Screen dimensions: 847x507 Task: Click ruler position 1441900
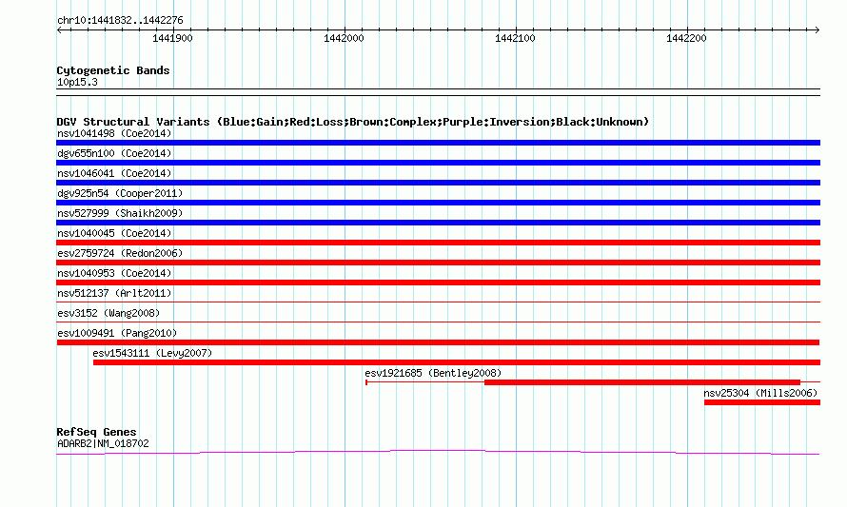pyautogui.click(x=172, y=38)
